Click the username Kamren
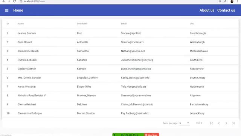Screen dimensions: 241x136 pyautogui.click(x=81, y=69)
